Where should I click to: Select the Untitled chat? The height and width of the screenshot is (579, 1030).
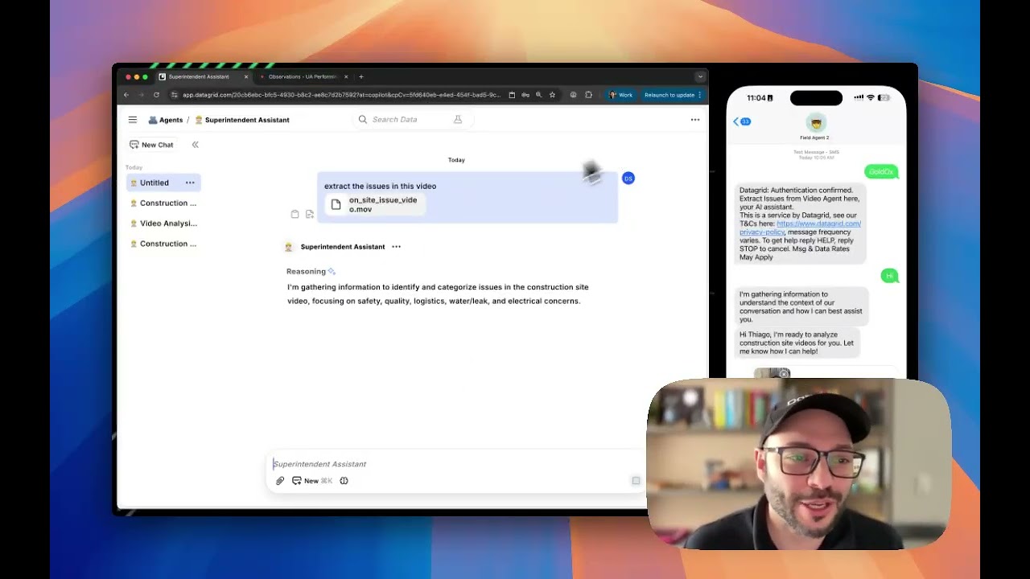pyautogui.click(x=163, y=183)
